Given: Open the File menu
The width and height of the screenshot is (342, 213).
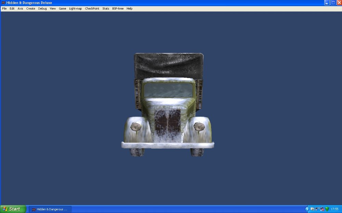Looking at the screenshot, I should pyautogui.click(x=4, y=9).
